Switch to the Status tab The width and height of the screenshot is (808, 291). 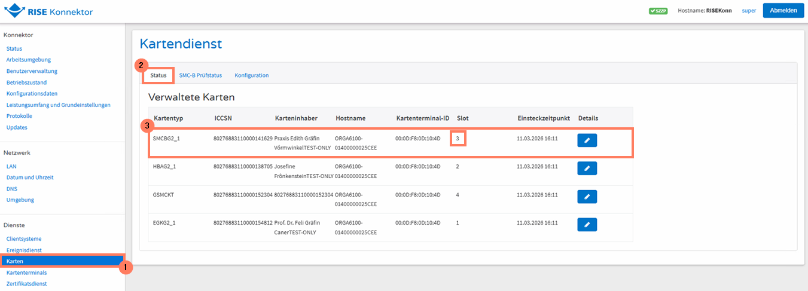158,75
